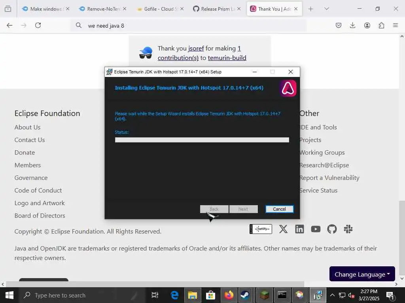Open the Report a Vulnerability link
Image resolution: width=405 pixels, height=303 pixels.
point(329,178)
